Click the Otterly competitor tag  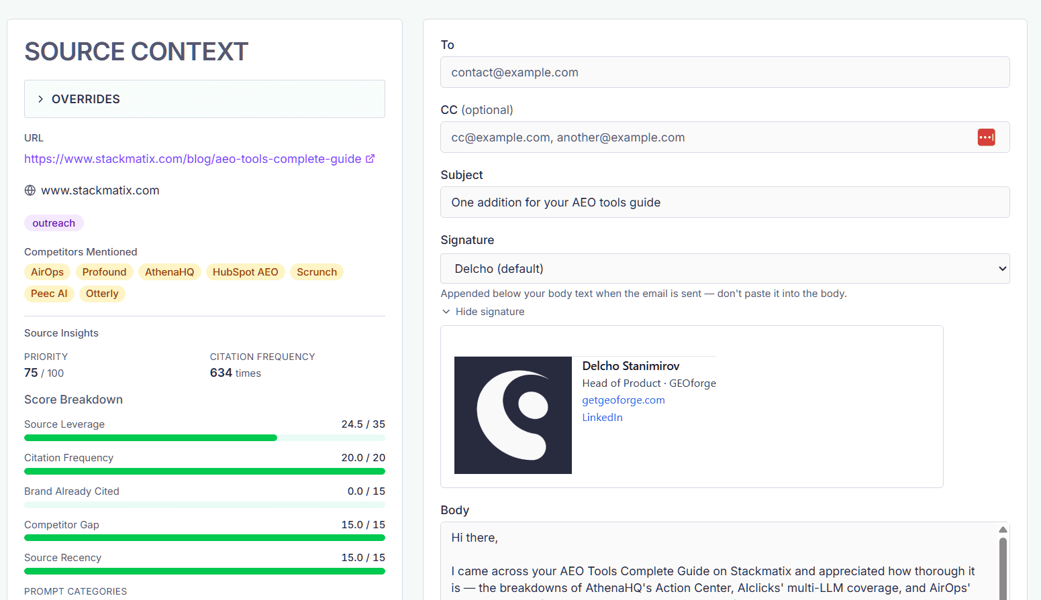pyautogui.click(x=102, y=294)
